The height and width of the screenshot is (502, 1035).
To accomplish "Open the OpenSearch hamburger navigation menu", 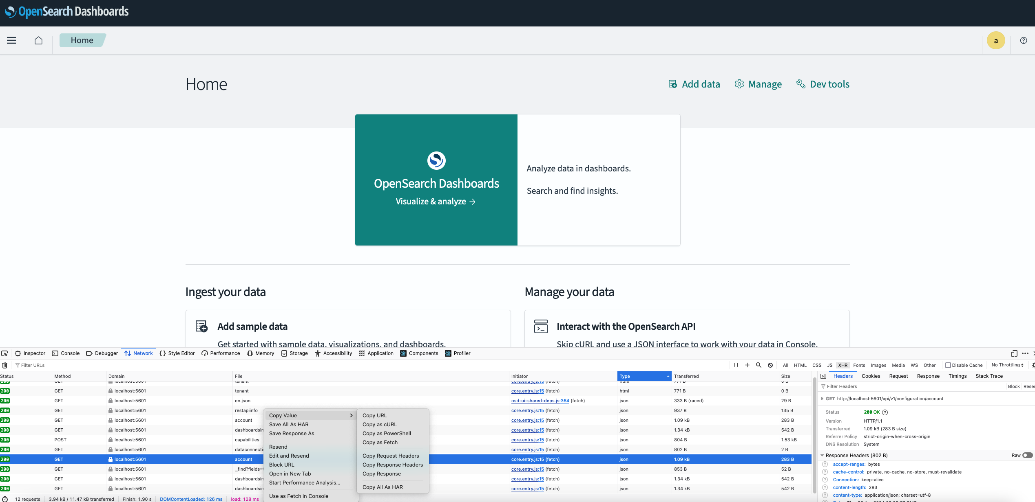I will pos(11,40).
